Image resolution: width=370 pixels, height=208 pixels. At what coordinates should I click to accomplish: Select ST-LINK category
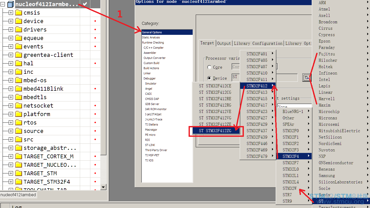tap(150, 145)
